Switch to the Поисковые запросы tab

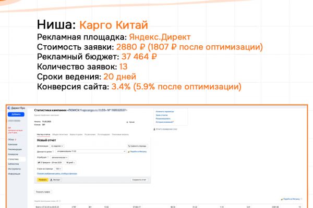click(x=120, y=135)
